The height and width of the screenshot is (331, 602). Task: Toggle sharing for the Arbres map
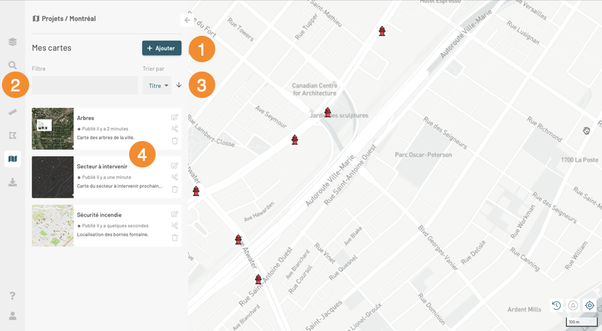175,129
